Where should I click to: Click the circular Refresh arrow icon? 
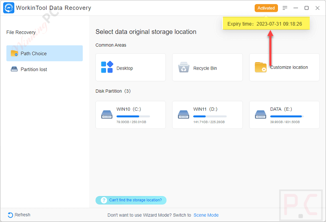10,215
